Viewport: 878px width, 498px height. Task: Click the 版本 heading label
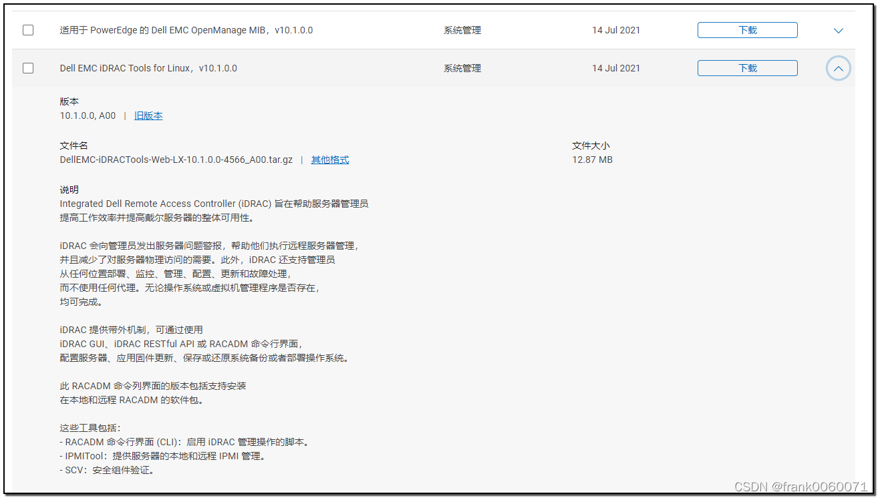click(x=69, y=101)
